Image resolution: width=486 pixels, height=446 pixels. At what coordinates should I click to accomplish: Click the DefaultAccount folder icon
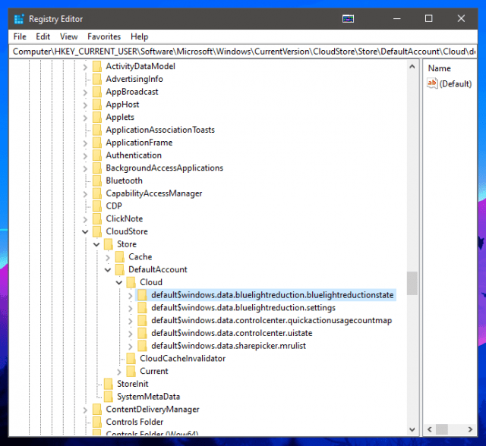[x=120, y=269]
